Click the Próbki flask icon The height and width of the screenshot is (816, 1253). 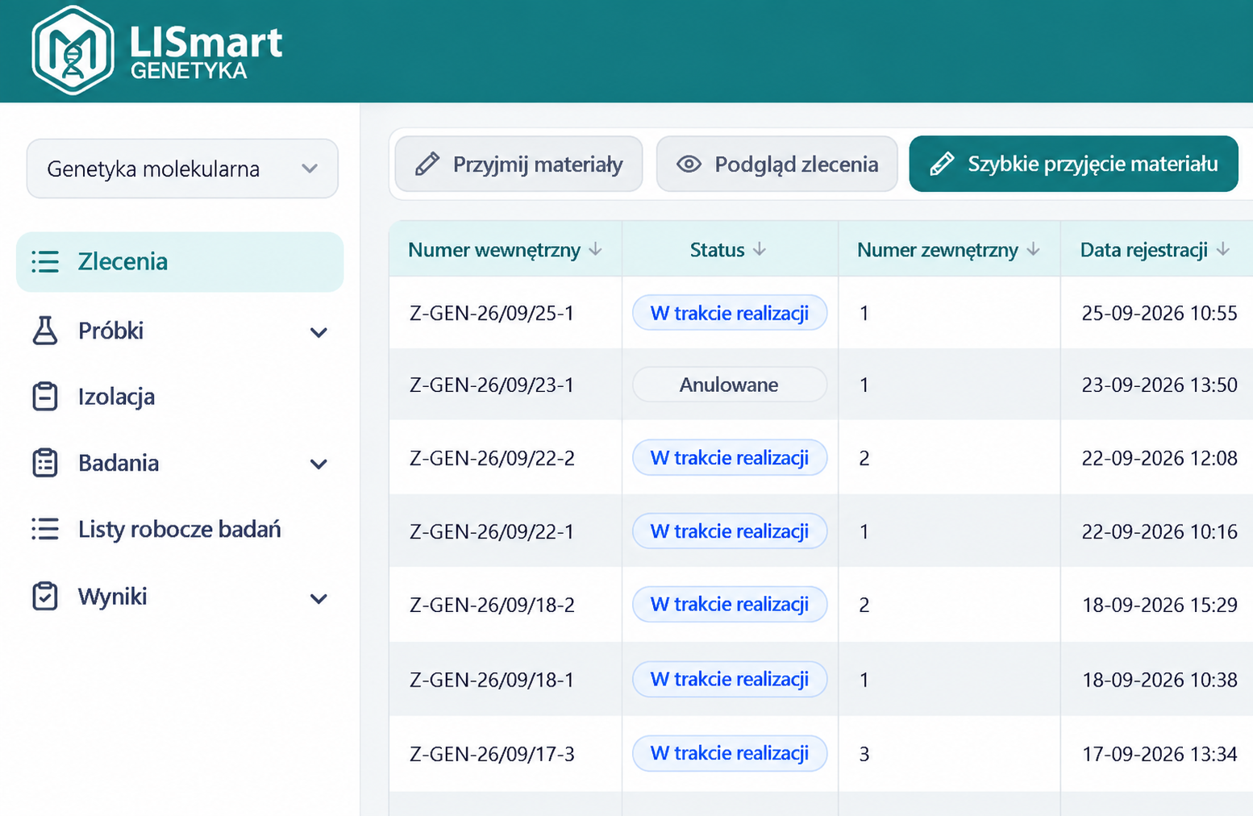[x=45, y=331]
